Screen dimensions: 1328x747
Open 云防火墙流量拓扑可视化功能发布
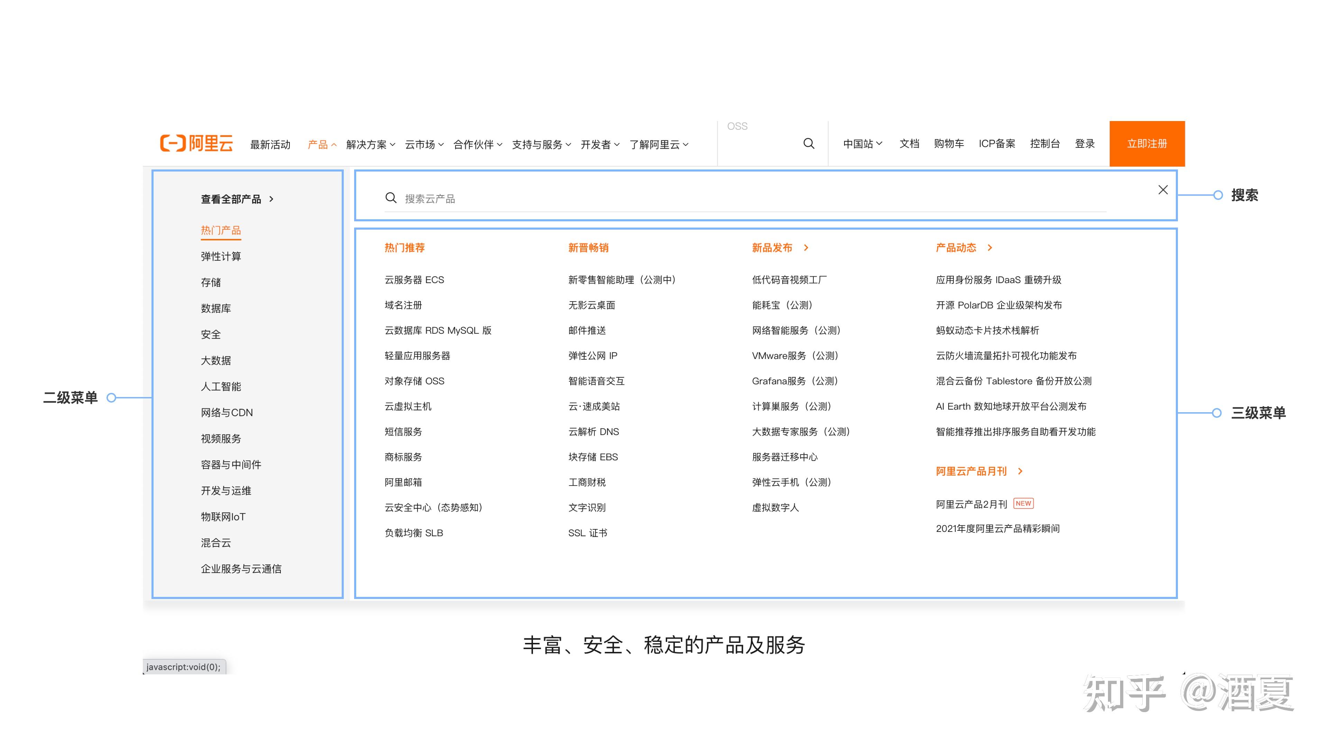click(1006, 356)
